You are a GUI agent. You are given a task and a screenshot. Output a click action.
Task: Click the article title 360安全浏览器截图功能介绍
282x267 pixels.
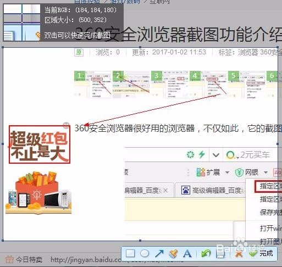178,34
